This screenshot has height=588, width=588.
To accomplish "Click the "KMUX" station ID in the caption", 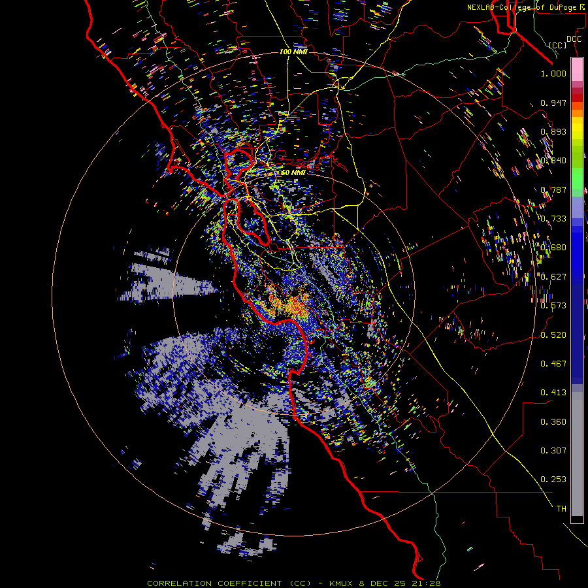I will (x=342, y=583).
